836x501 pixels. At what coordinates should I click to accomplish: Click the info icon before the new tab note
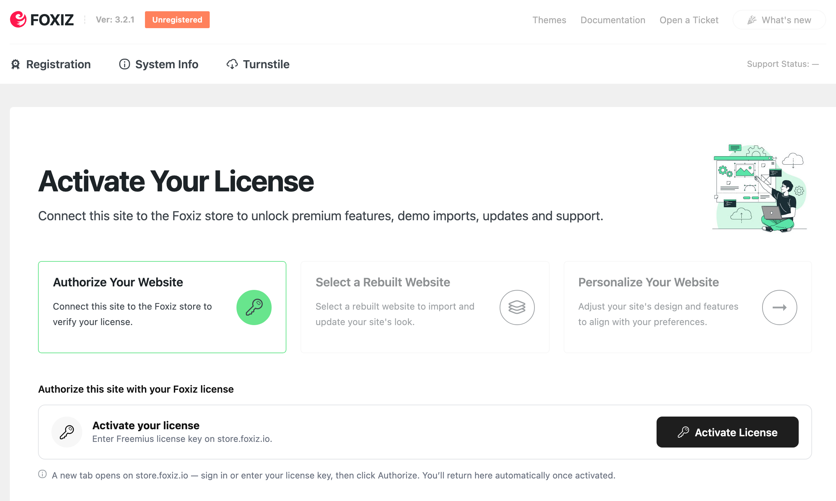coord(42,474)
